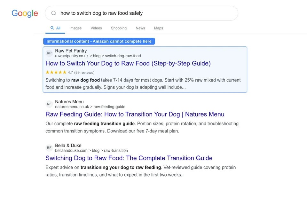Click the Raw Pet Pantry RP favicon
Viewport: 307px width, 198px height.
pos(49,53)
